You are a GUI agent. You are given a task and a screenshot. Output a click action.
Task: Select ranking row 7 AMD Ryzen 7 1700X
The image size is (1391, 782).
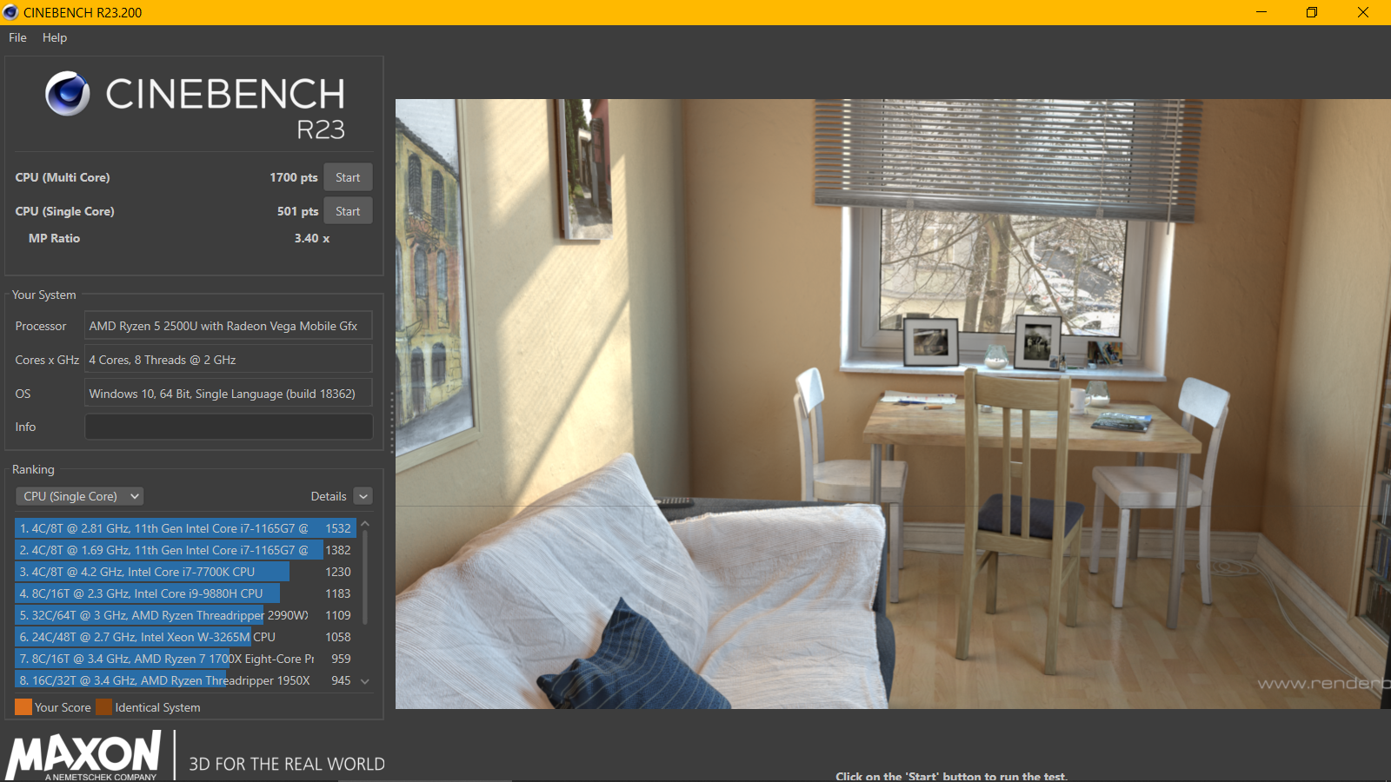[185, 659]
